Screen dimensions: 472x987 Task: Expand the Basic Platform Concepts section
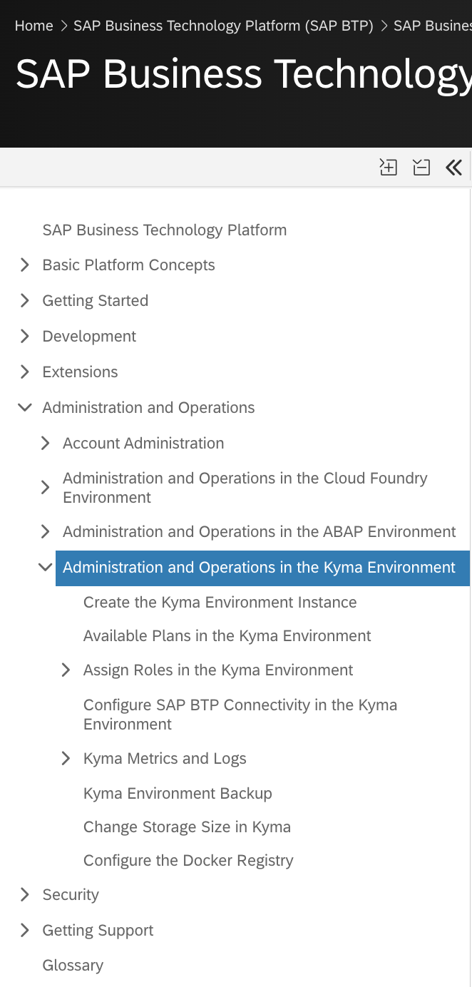click(25, 265)
